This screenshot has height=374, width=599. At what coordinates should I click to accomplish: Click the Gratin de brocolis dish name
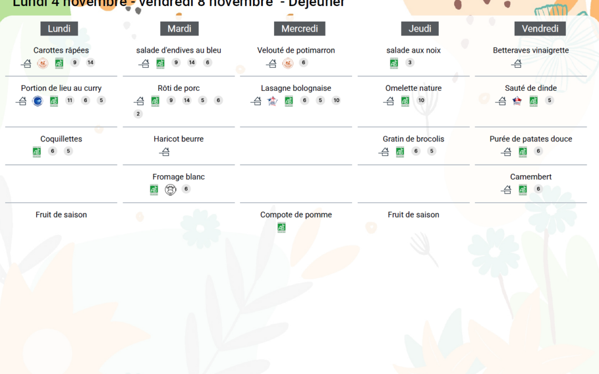[413, 139]
